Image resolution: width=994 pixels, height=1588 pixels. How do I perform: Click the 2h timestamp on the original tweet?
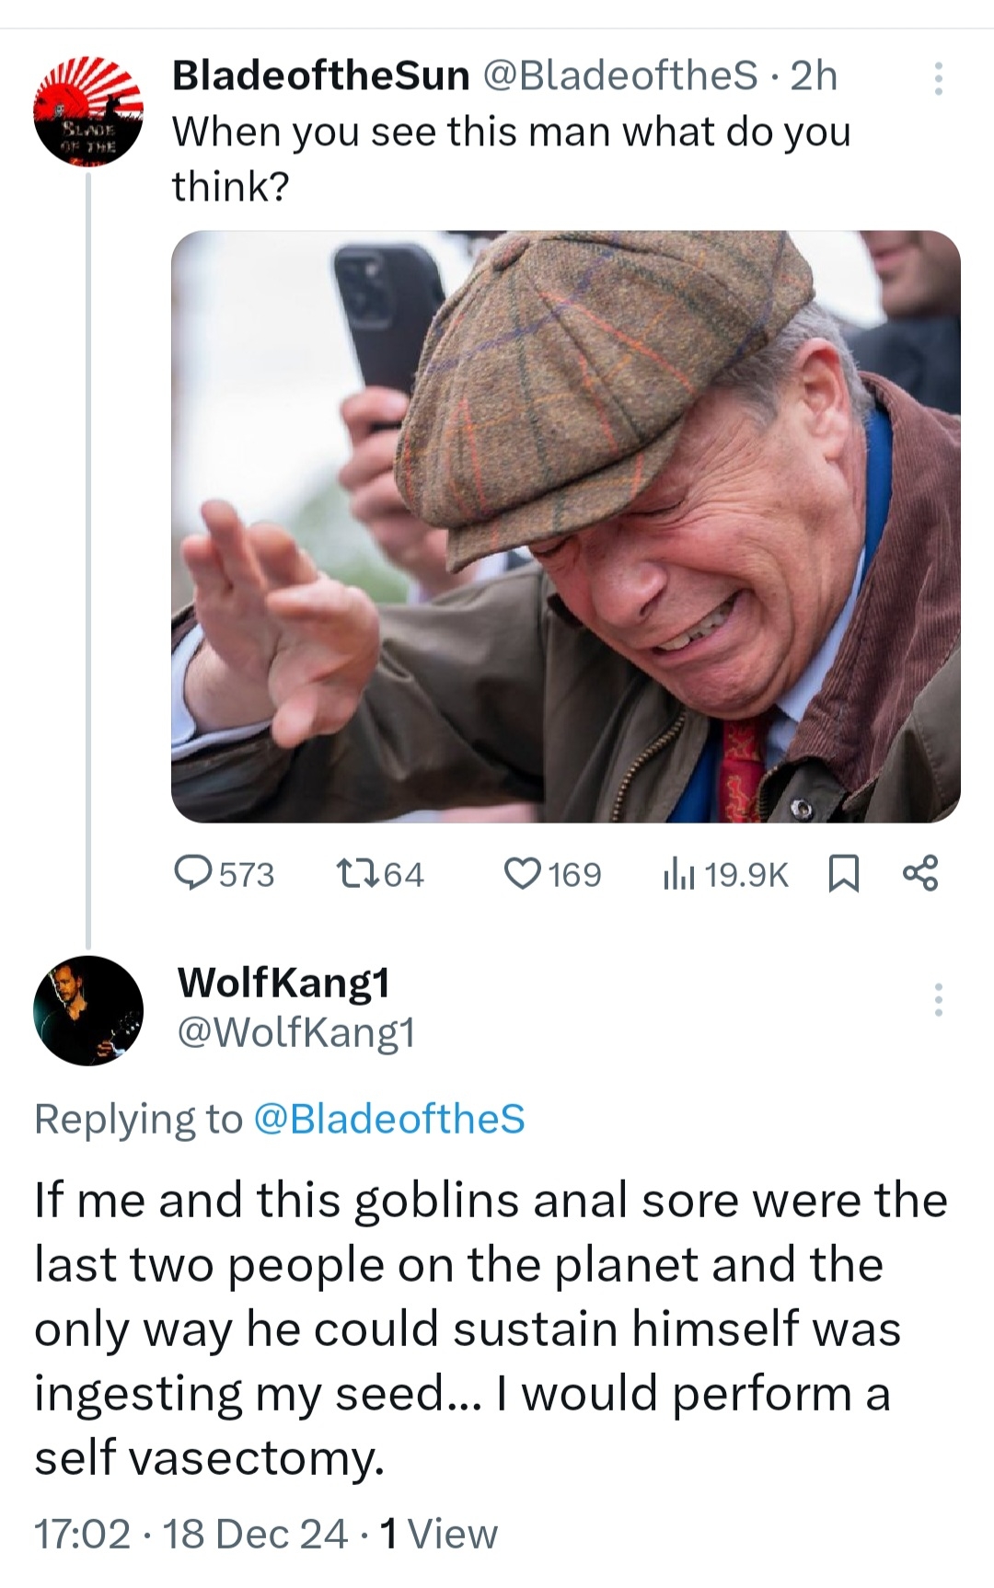point(814,75)
